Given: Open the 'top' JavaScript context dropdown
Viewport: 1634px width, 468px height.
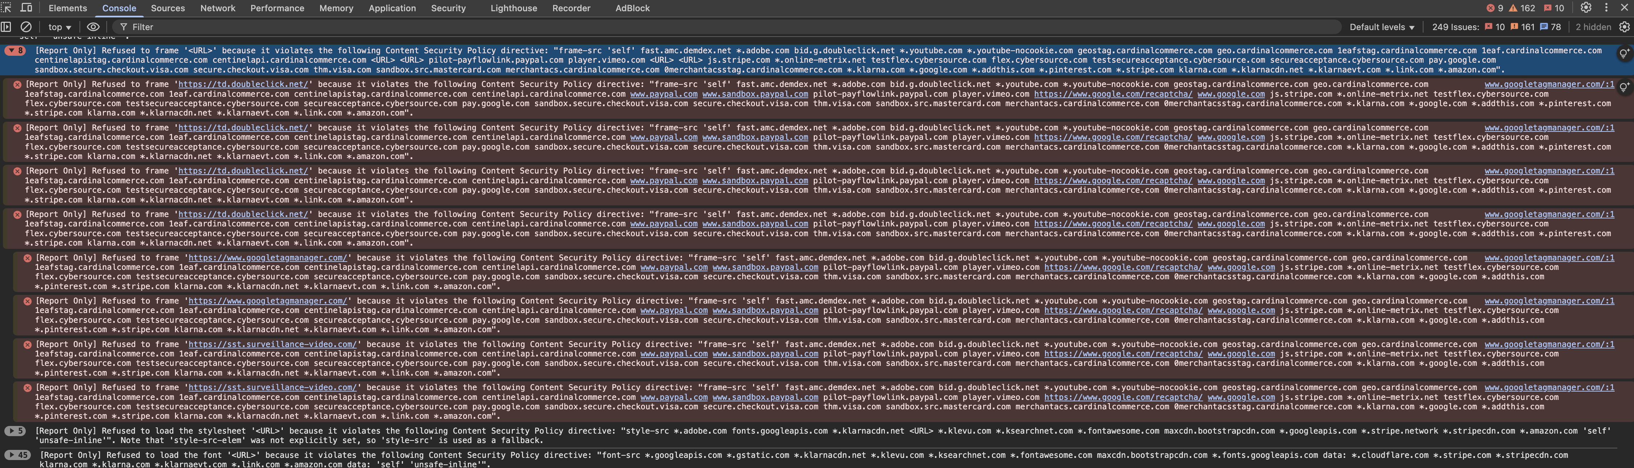Looking at the screenshot, I should [60, 27].
